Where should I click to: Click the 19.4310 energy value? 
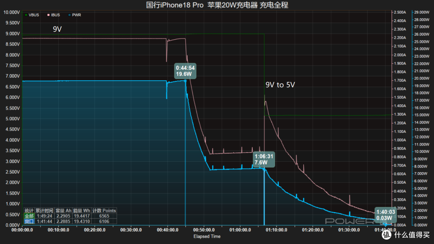(82, 222)
